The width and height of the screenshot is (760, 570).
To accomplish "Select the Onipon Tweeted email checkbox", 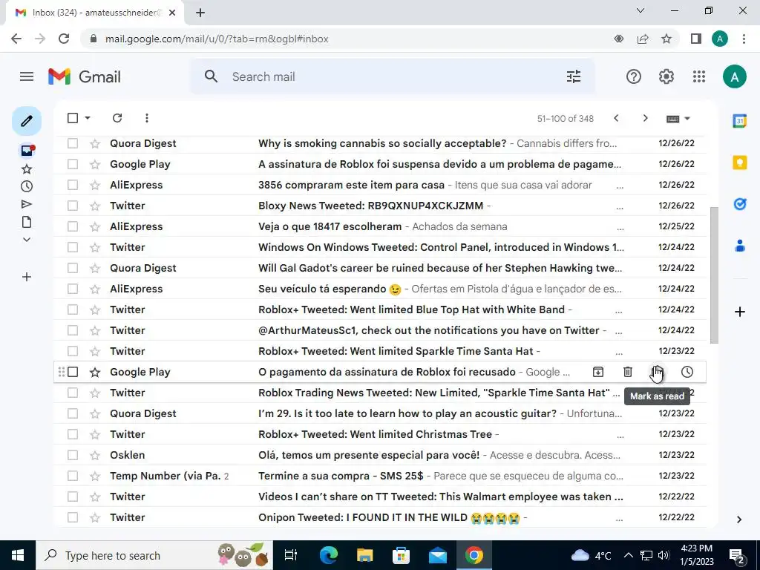I will tap(73, 517).
